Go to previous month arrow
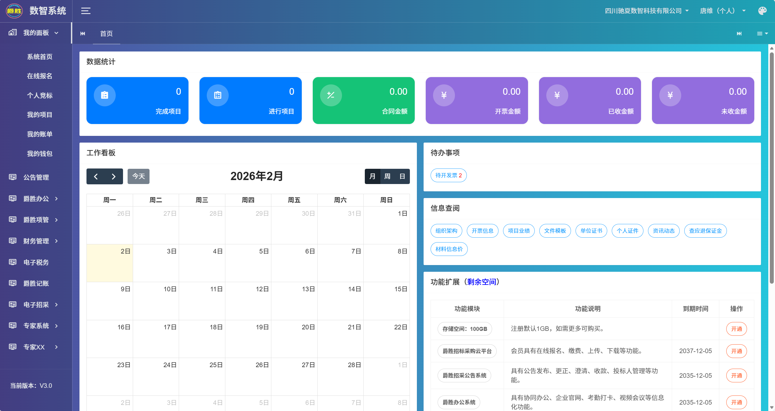Image resolution: width=775 pixels, height=411 pixels. (x=96, y=176)
